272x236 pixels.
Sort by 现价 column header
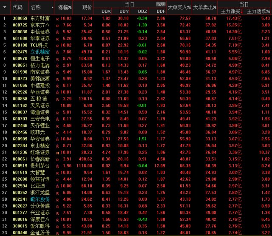[x=87, y=7]
